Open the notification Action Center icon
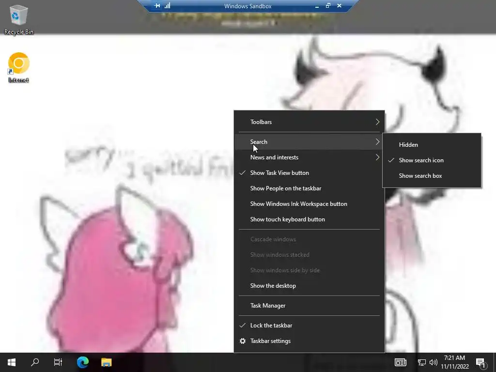496x372 pixels. (x=481, y=363)
